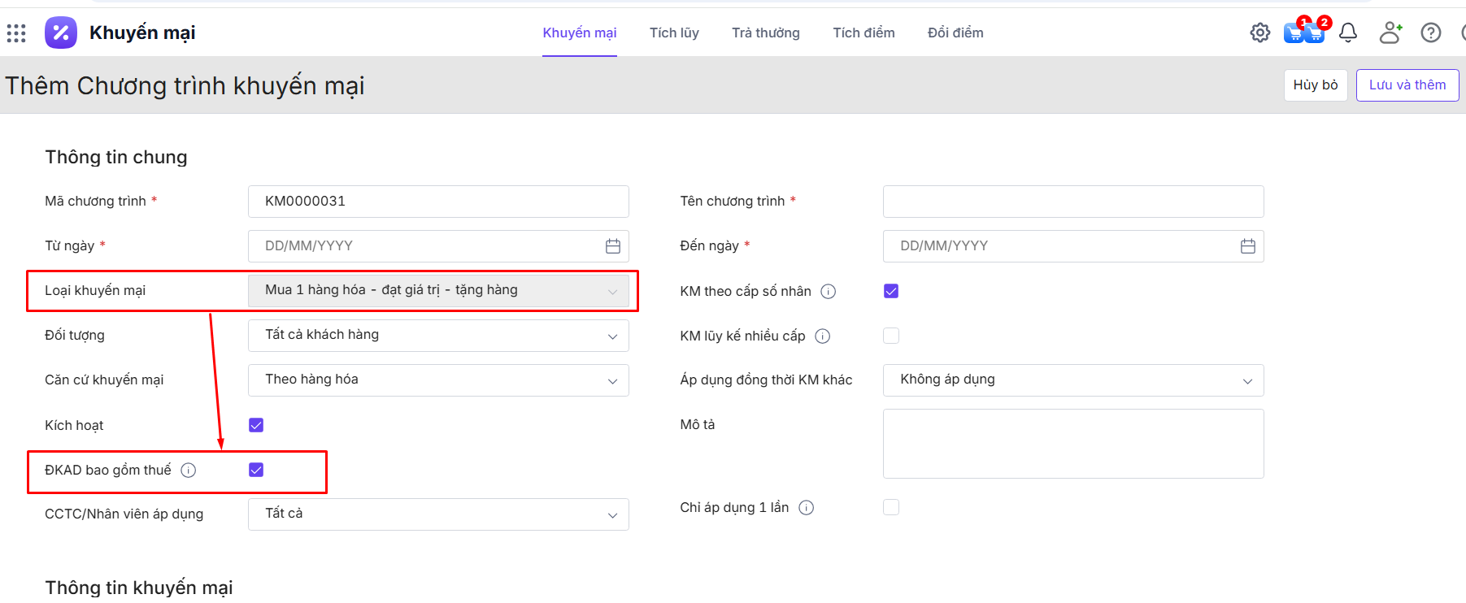Uncheck the Kích hoạt checkbox
The width and height of the screenshot is (1466, 603).
(256, 425)
